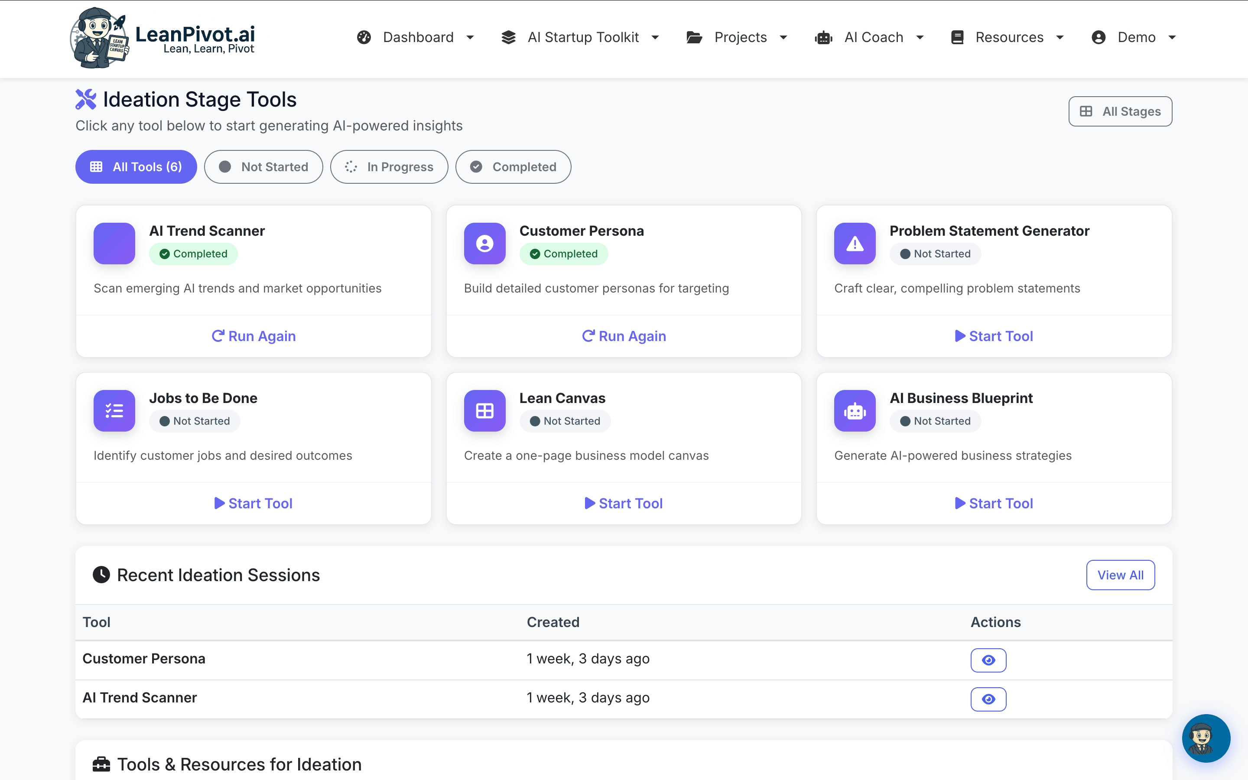Run the Customer Persona tool again
The width and height of the screenshot is (1248, 780).
(623, 336)
